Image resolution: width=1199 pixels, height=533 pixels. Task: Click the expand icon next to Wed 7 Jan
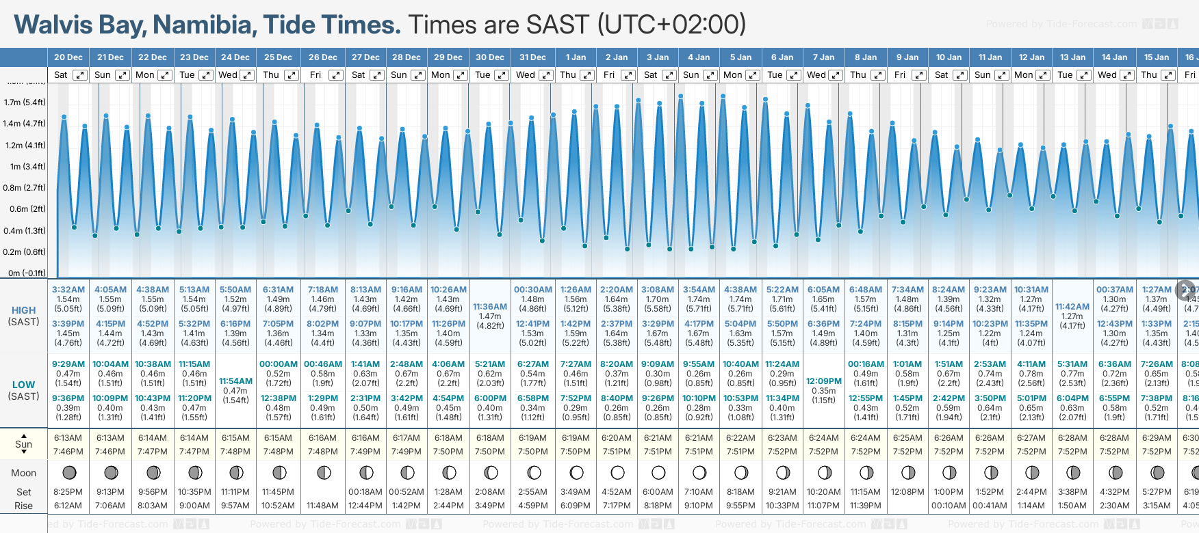835,75
